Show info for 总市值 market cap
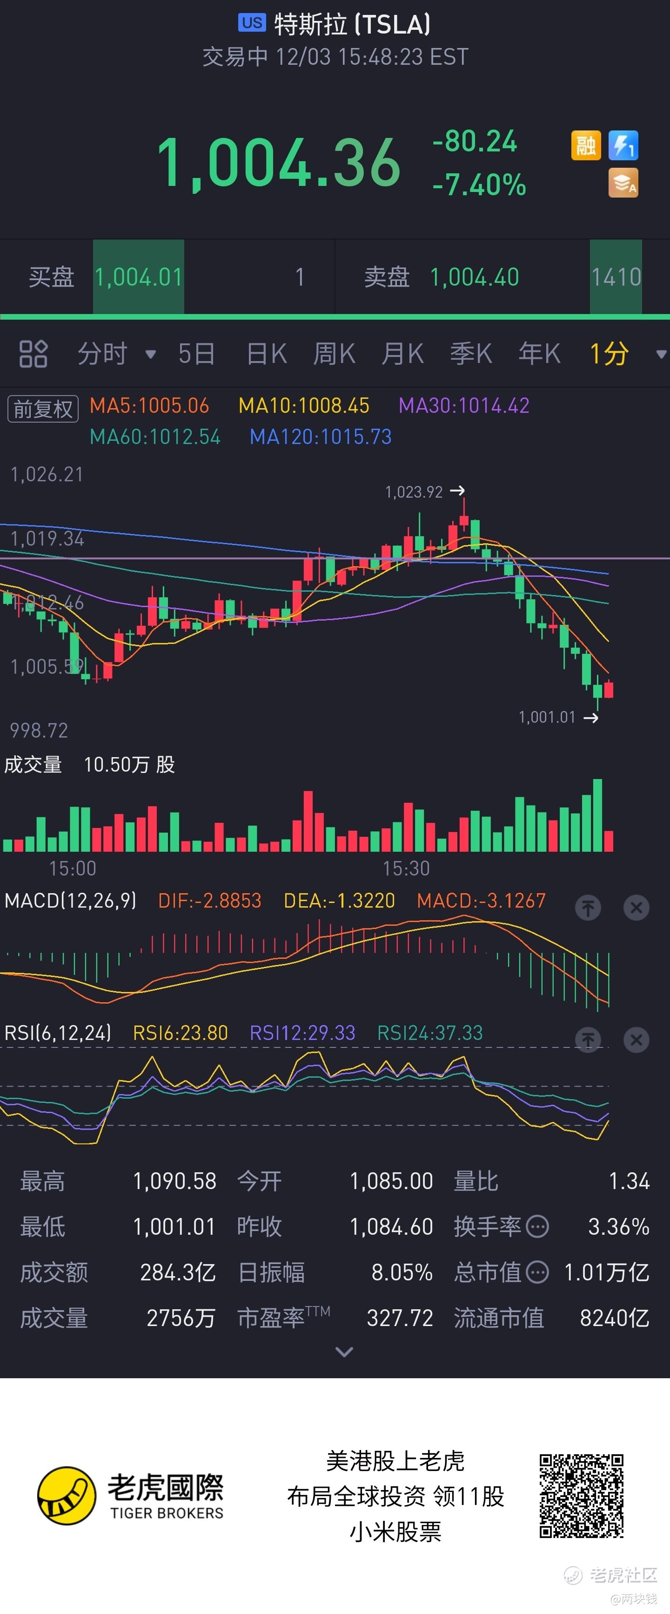Viewport: 670px width, 1614px height. pyautogui.click(x=537, y=1272)
